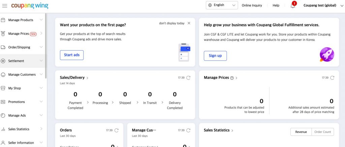345x147 pixels.
Task: Open the Online Inquiry link
Action: pos(252,5)
